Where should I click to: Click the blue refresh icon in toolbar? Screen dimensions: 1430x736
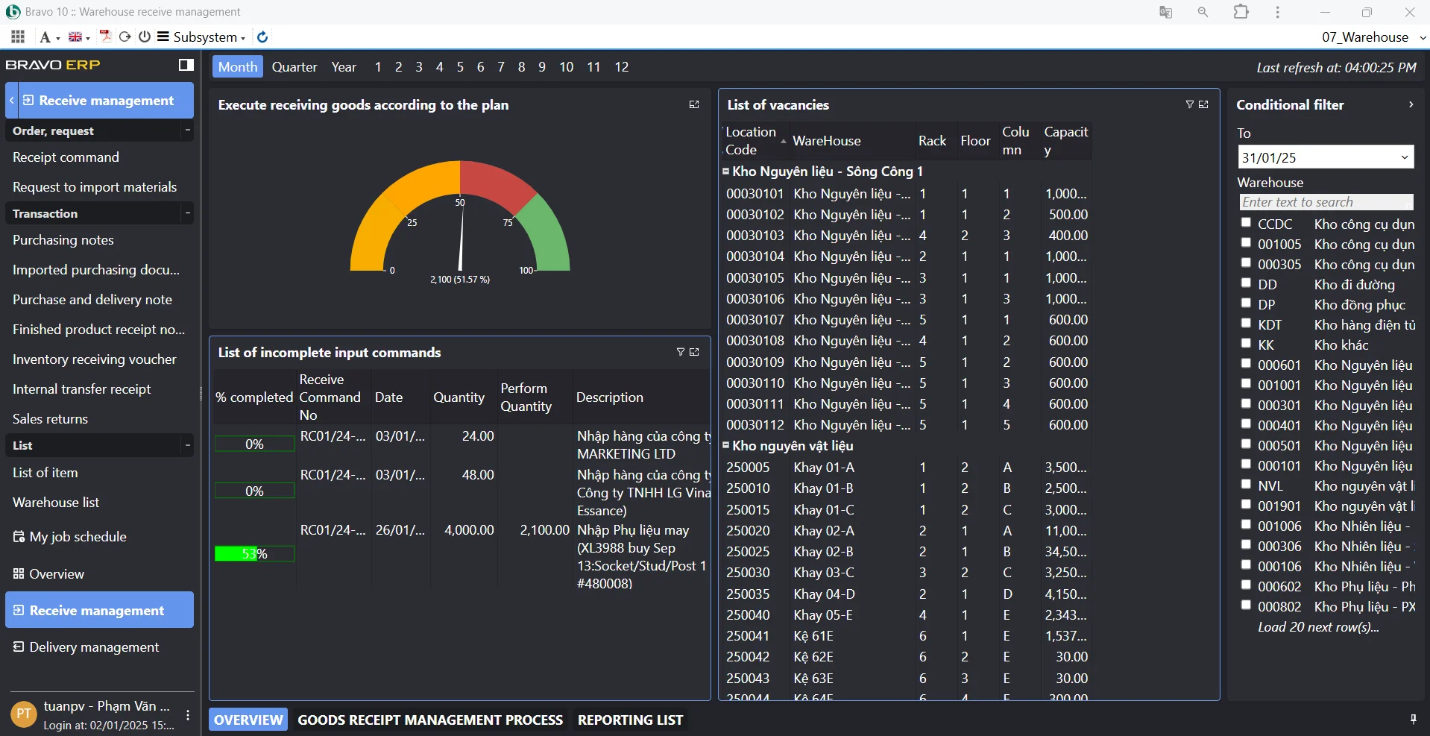(x=262, y=37)
